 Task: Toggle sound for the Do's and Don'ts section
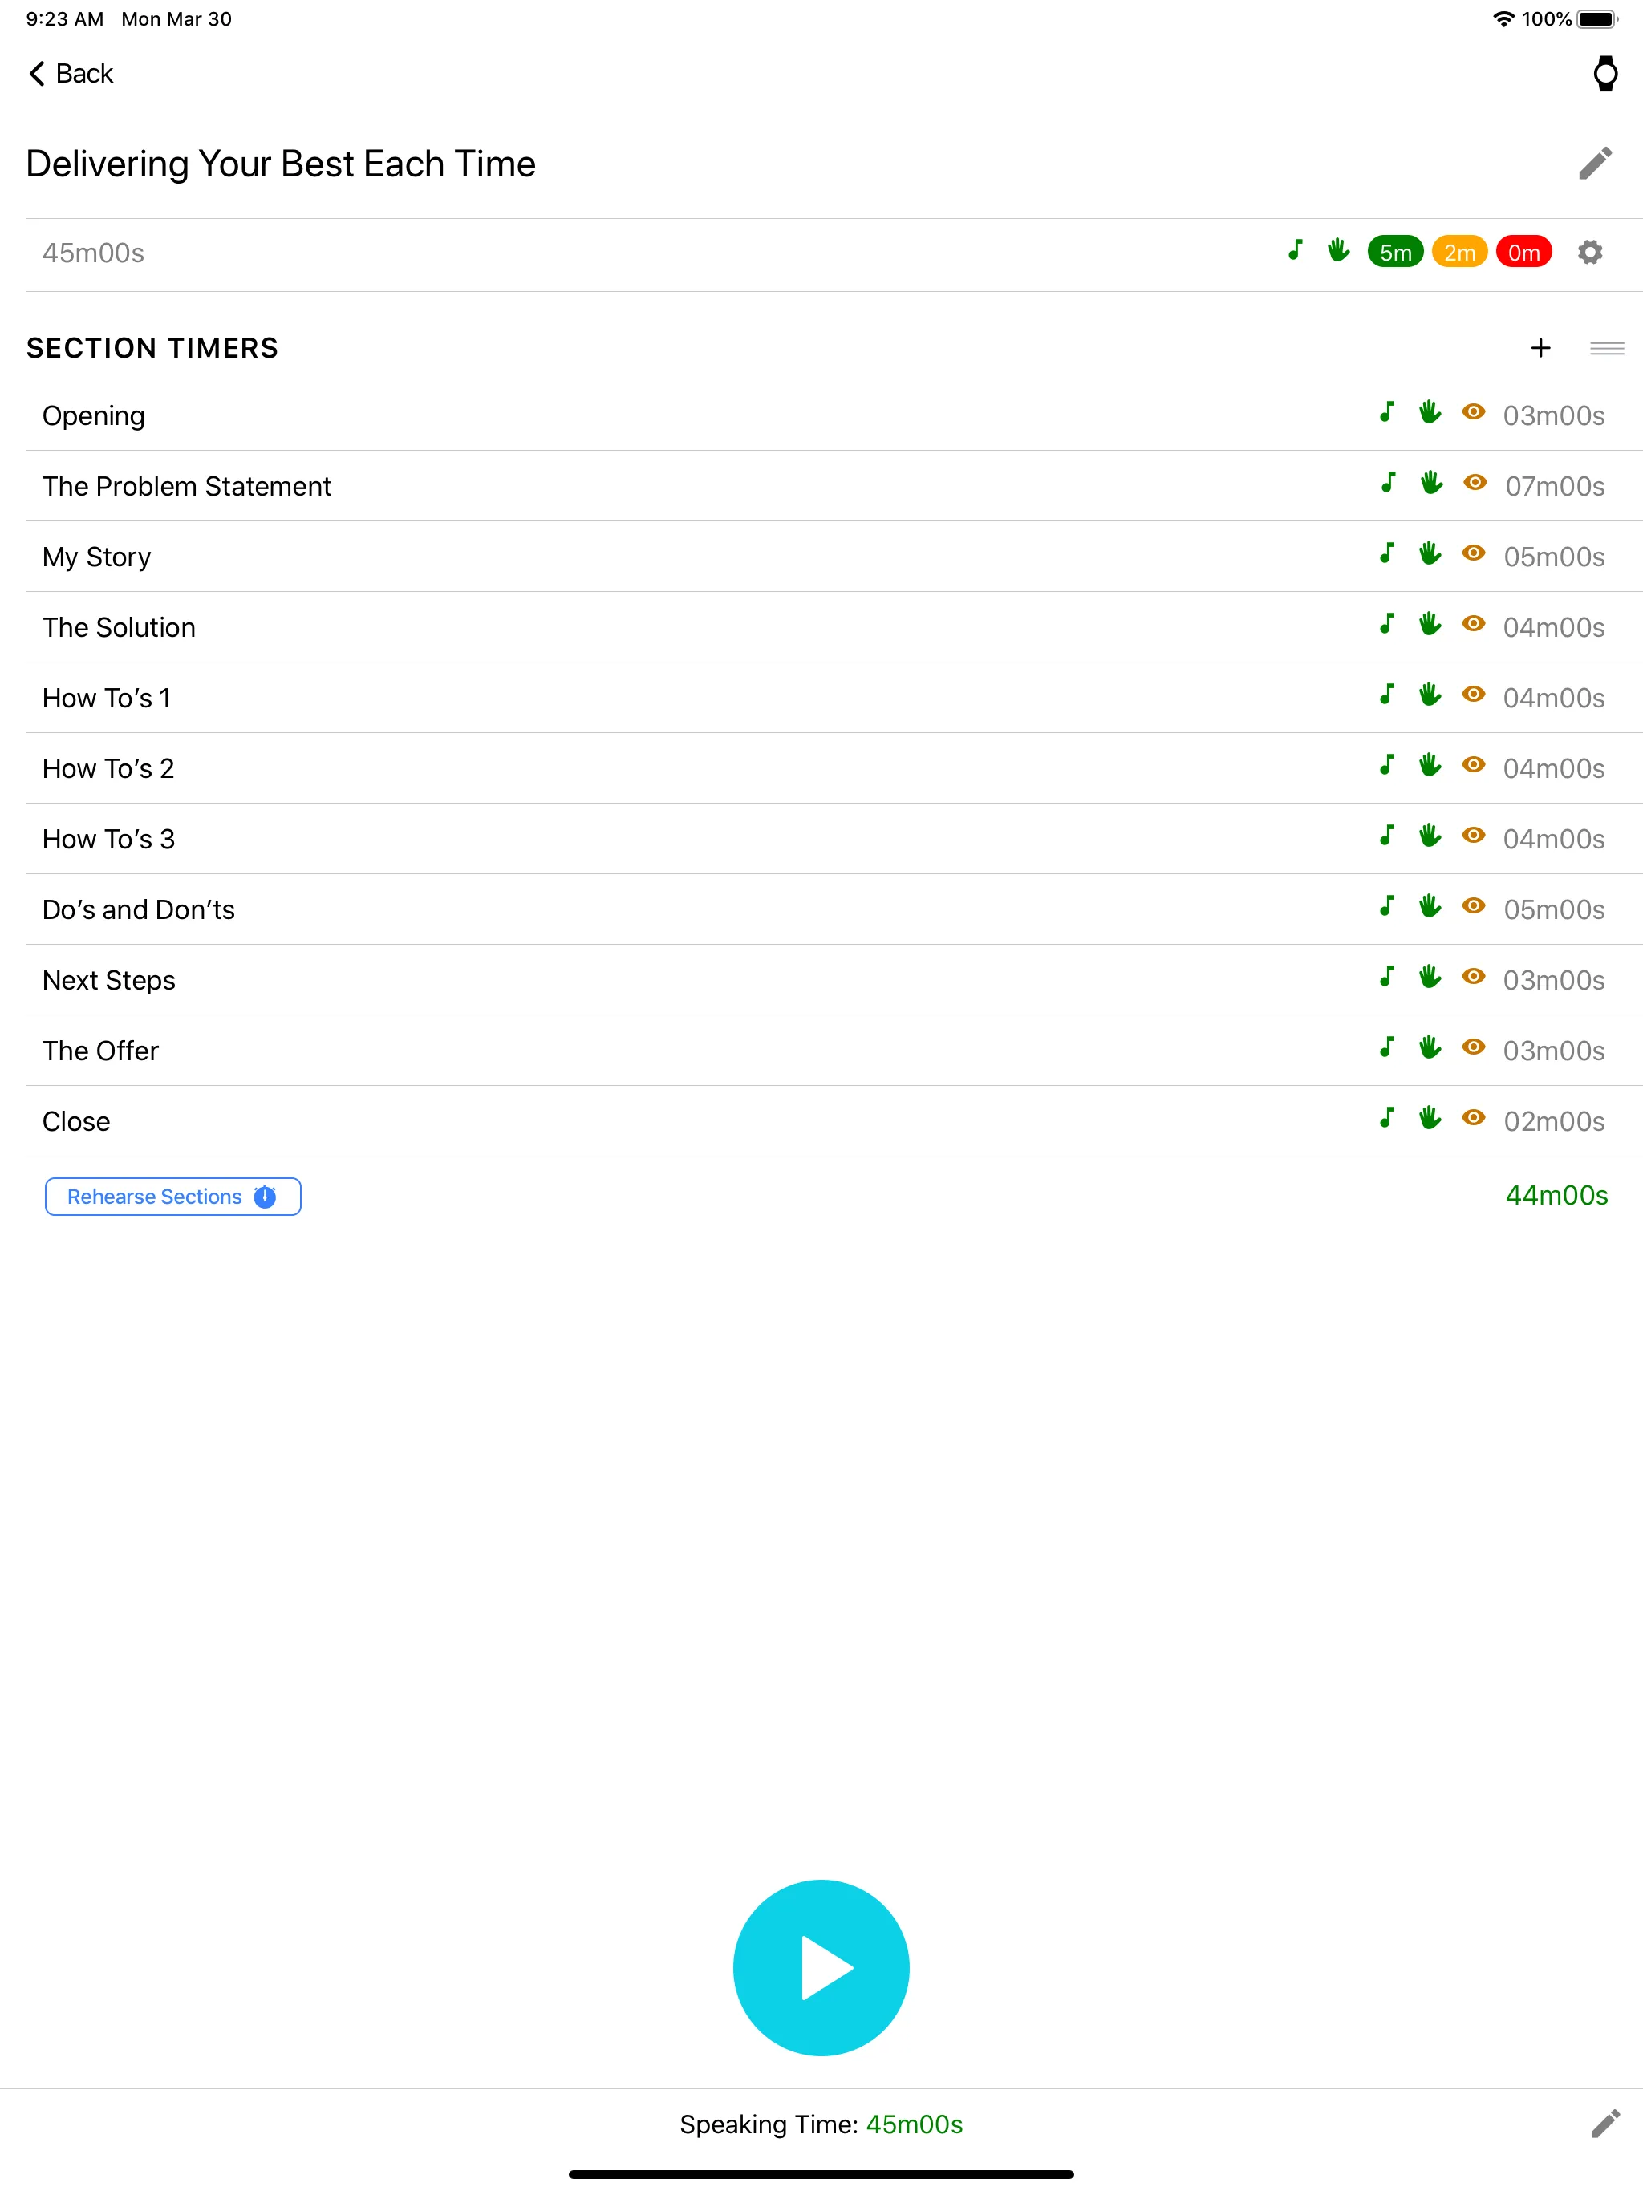pos(1386,905)
